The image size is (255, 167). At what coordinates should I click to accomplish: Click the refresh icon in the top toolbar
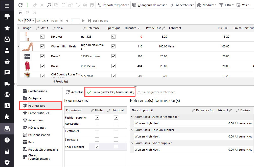[x=20, y=5]
